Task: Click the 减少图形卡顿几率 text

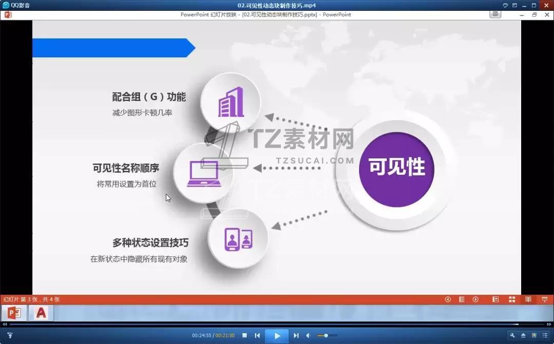Action: [142, 113]
